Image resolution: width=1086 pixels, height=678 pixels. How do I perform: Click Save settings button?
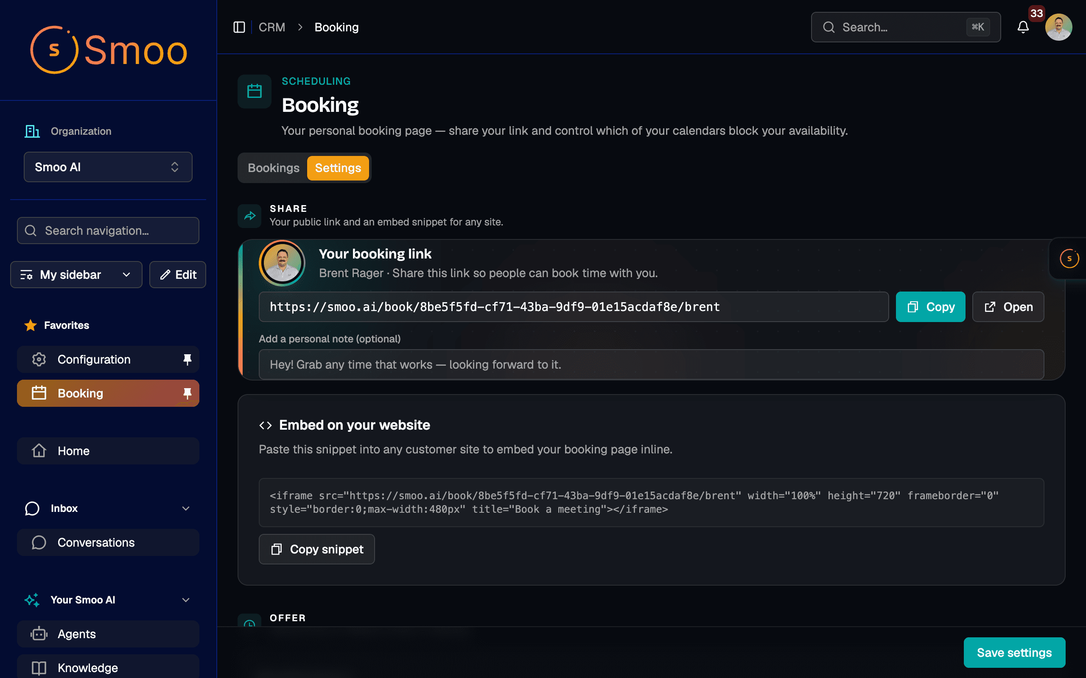pyautogui.click(x=1014, y=653)
